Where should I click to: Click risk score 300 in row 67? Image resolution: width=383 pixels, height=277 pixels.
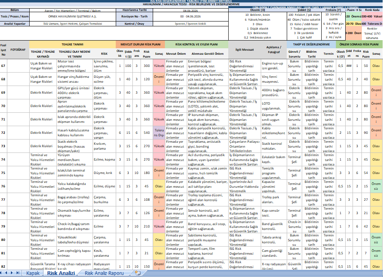pos(147,66)
